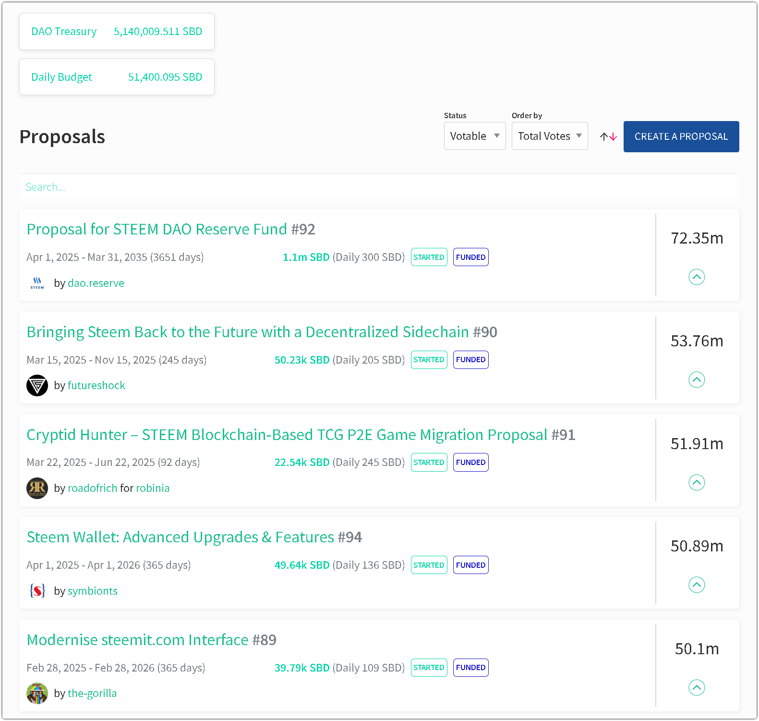Upvote the Modernise steemit.com Interface proposal
This screenshot has width=759, height=721.
697,687
